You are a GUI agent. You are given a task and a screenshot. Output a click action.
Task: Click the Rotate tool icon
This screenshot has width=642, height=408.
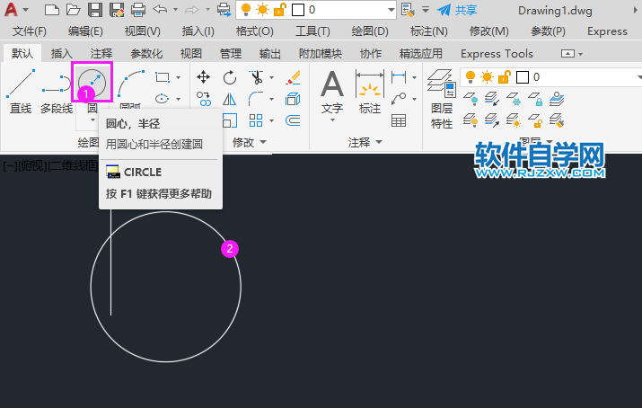230,77
